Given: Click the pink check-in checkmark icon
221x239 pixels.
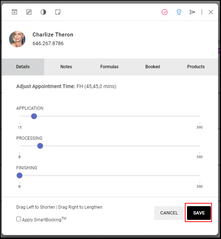Looking at the screenshot, I should 165,12.
